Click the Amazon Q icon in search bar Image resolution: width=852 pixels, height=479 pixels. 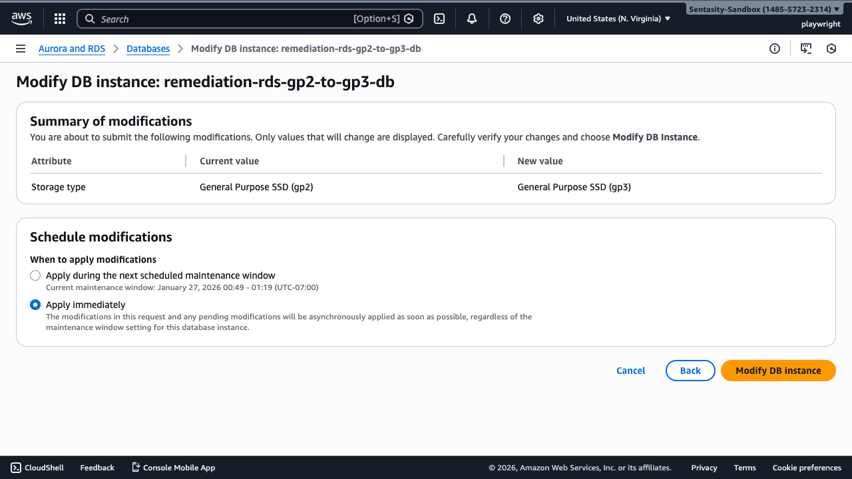point(409,19)
